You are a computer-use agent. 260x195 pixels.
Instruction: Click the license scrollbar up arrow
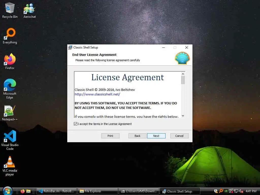(183, 74)
